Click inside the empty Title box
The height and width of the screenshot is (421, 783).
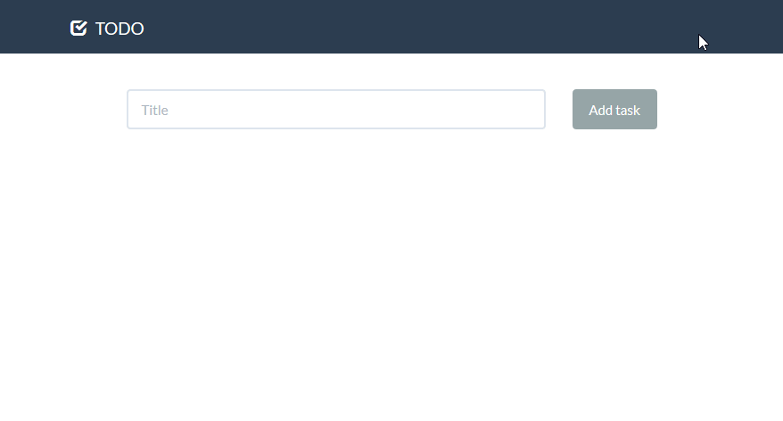(x=336, y=110)
